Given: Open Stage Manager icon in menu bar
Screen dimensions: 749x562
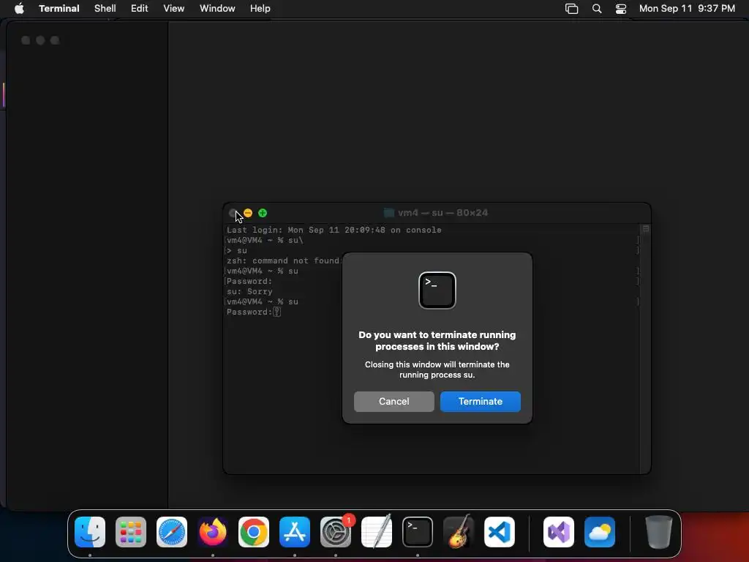Looking at the screenshot, I should pyautogui.click(x=571, y=9).
